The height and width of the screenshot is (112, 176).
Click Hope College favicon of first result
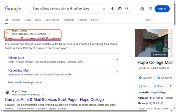(7, 32)
